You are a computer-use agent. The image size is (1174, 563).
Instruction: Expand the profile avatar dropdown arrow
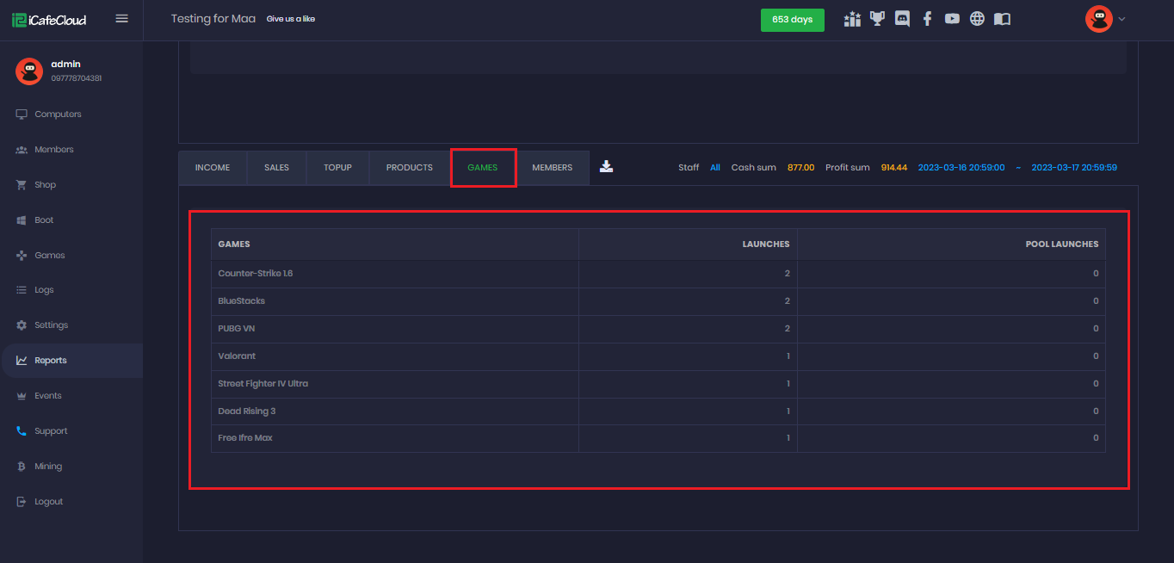(1121, 19)
